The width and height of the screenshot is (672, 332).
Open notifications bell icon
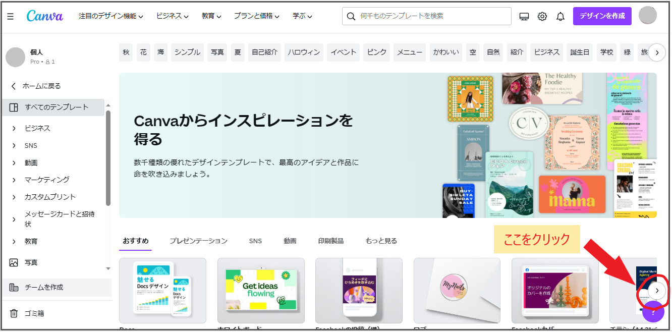[561, 16]
